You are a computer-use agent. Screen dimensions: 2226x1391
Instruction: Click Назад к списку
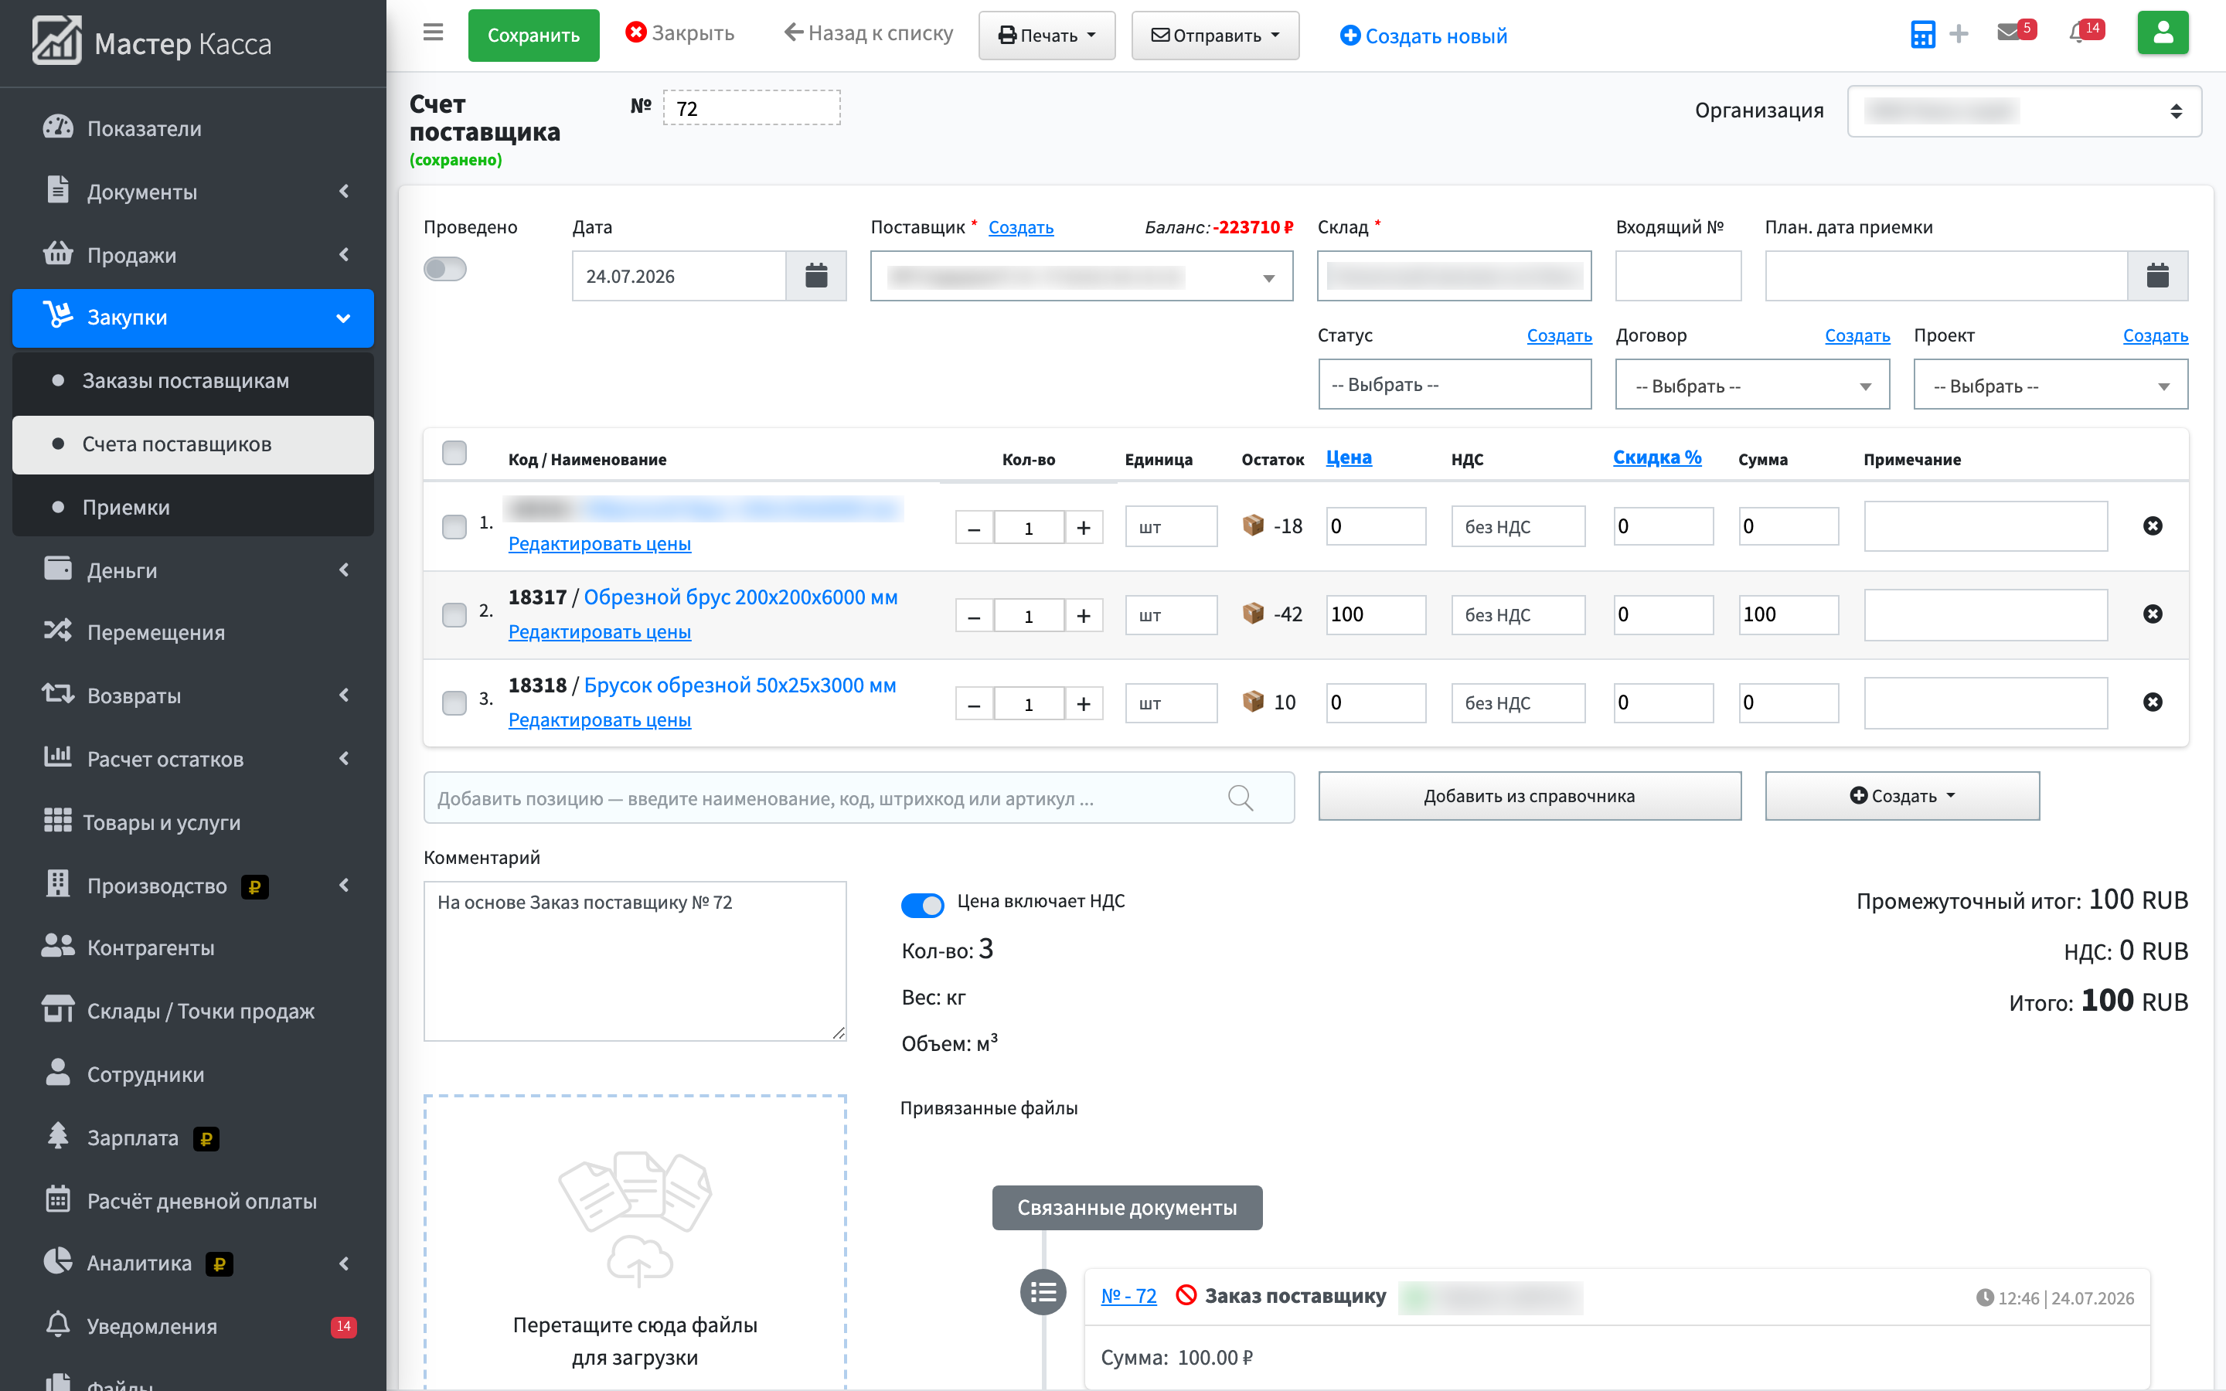(x=868, y=33)
